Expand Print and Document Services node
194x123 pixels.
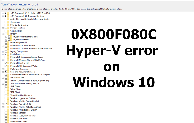(x=3, y=72)
